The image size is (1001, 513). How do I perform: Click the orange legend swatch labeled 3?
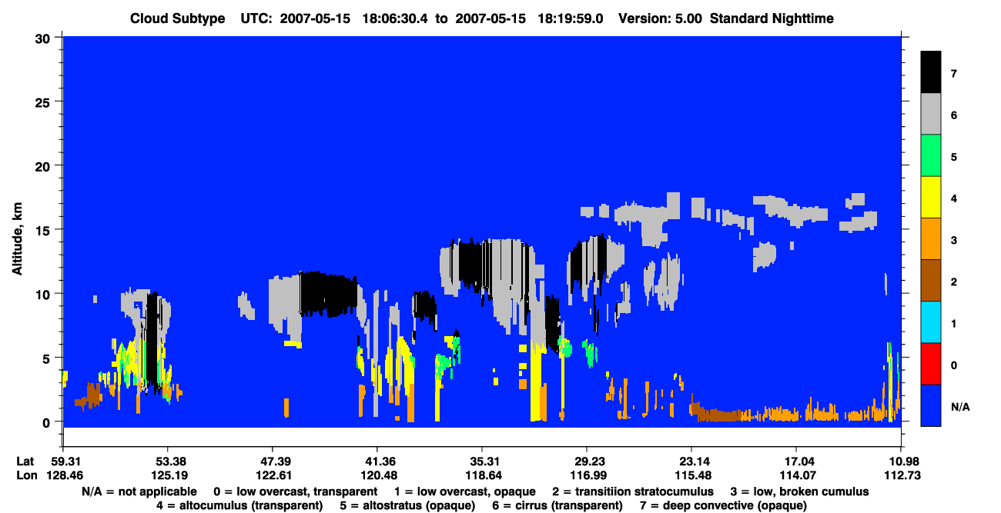click(931, 238)
